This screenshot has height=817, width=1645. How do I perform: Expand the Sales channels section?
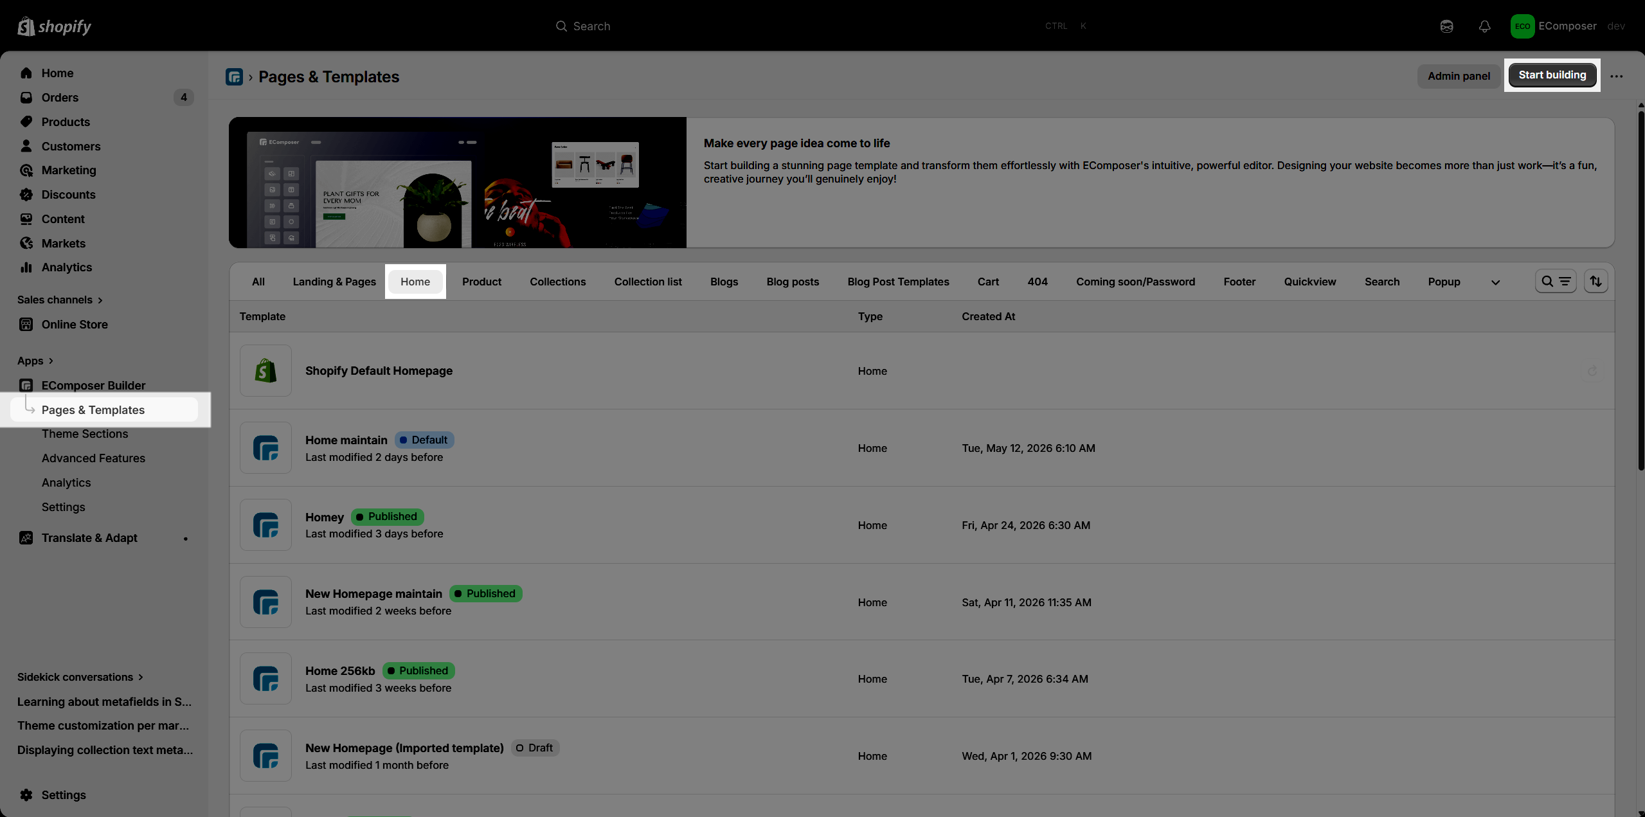coord(60,300)
